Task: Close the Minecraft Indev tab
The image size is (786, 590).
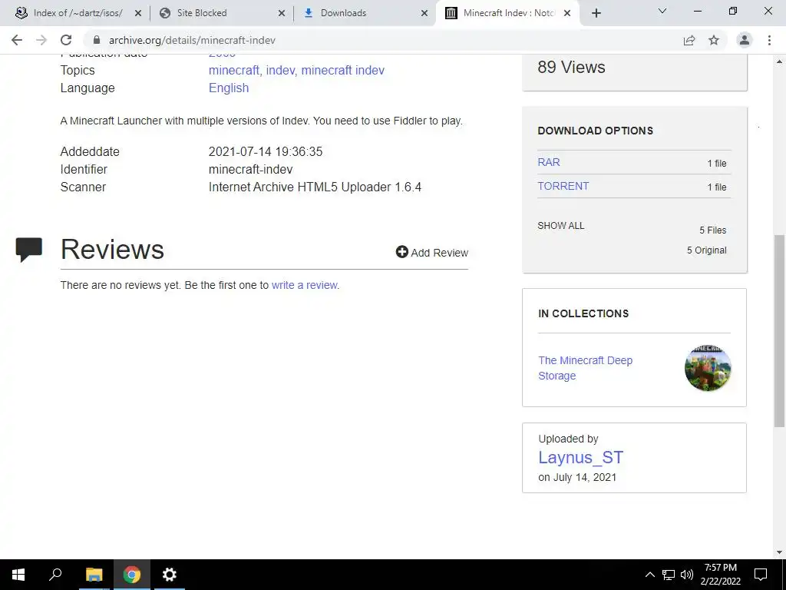Action: pos(567,13)
